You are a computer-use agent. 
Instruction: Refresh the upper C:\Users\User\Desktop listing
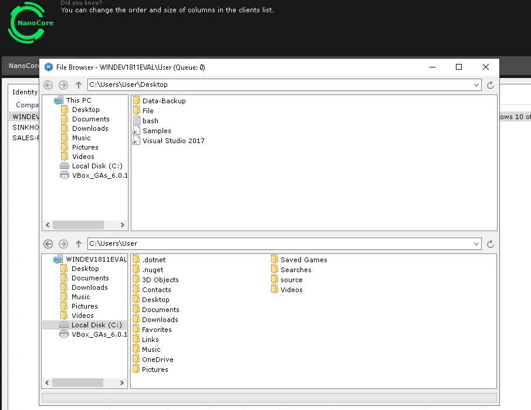(x=490, y=85)
